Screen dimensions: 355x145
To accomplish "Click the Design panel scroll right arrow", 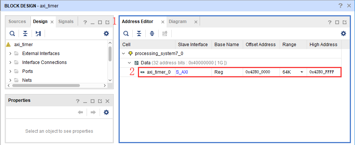I will (x=104, y=86).
